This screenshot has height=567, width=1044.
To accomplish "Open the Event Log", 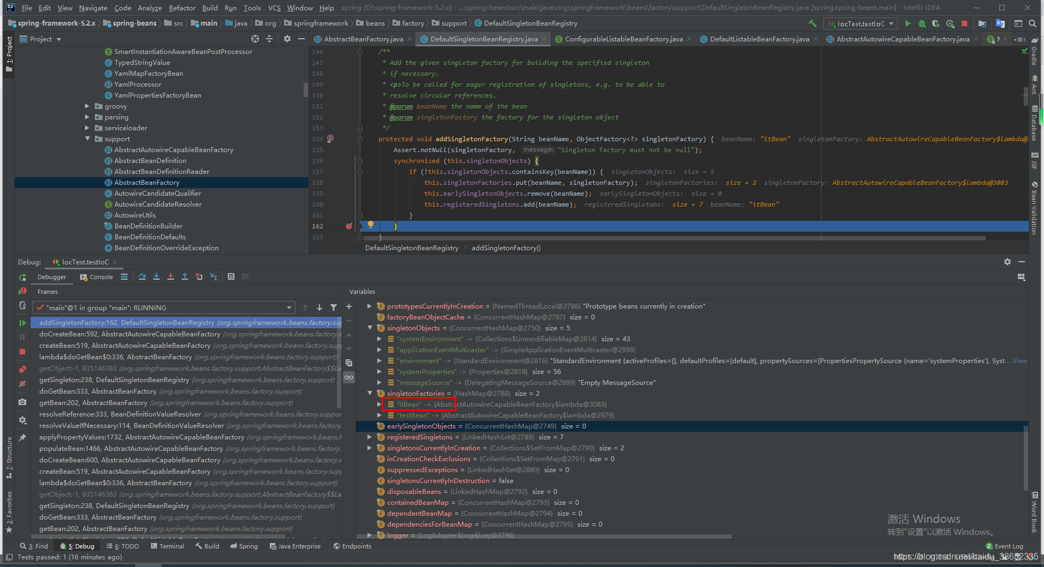I will pos(1004,546).
